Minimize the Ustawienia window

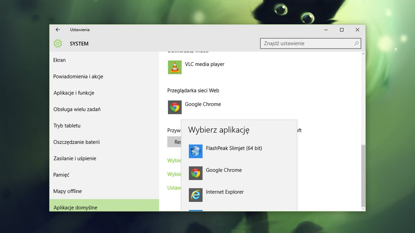pyautogui.click(x=326, y=30)
